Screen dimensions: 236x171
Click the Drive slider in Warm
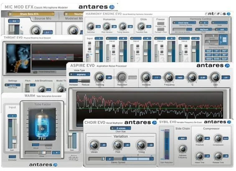[x=38, y=153]
